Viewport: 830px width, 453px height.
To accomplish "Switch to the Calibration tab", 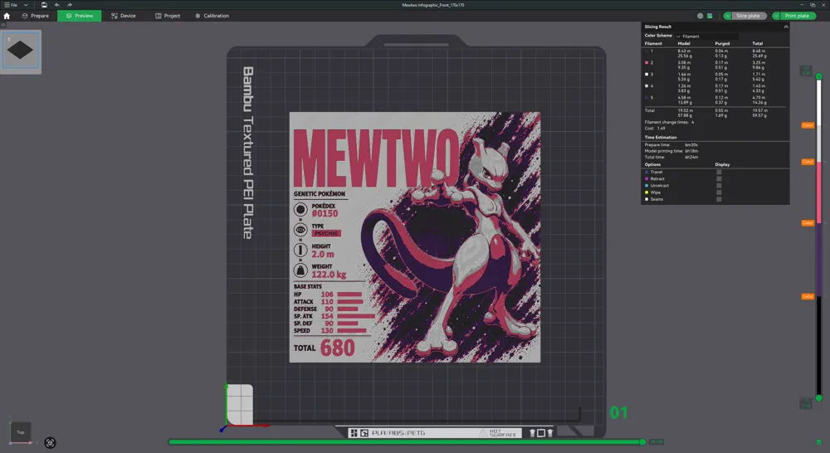I will point(212,16).
